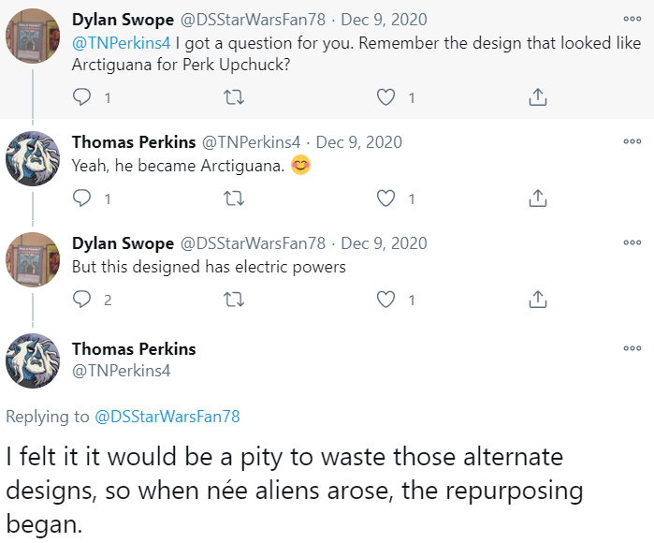Open more options on Dylan's first tweet
This screenshot has width=654, height=543.
point(632,18)
